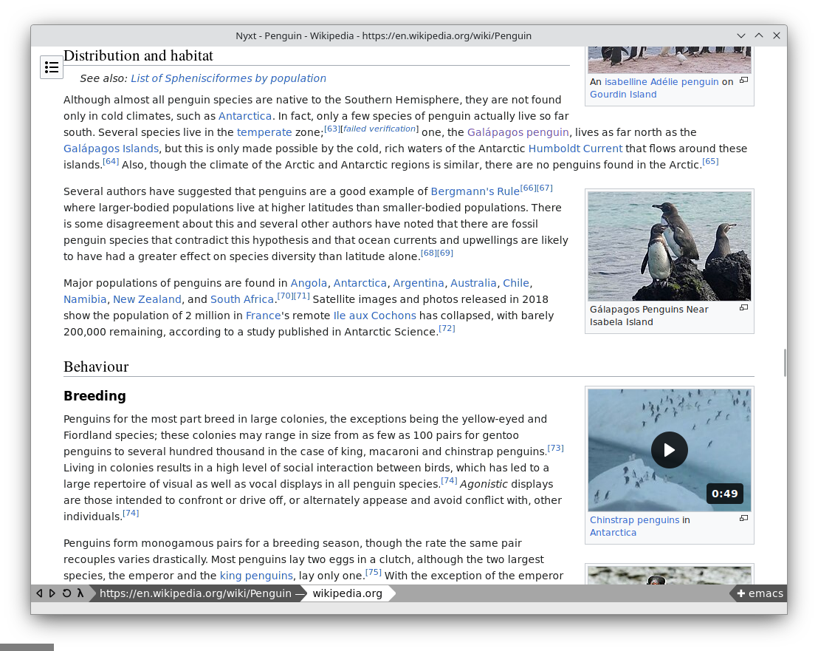This screenshot has width=818, height=651.
Task: Follow the South Africa link
Action: pos(242,299)
